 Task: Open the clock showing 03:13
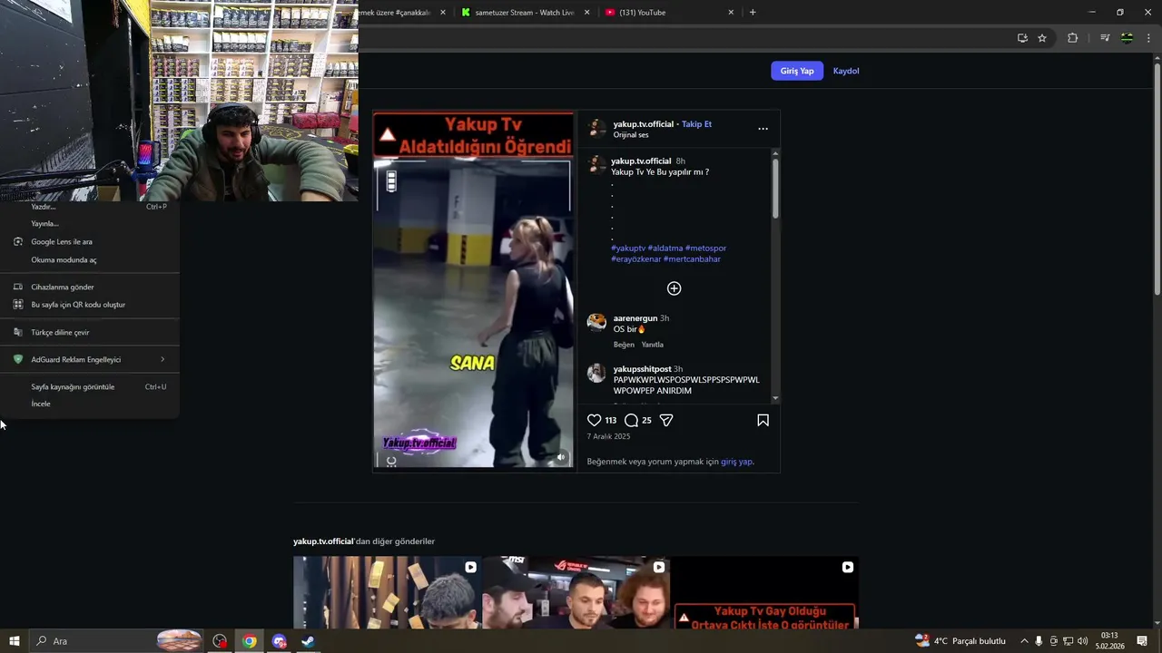click(1109, 641)
